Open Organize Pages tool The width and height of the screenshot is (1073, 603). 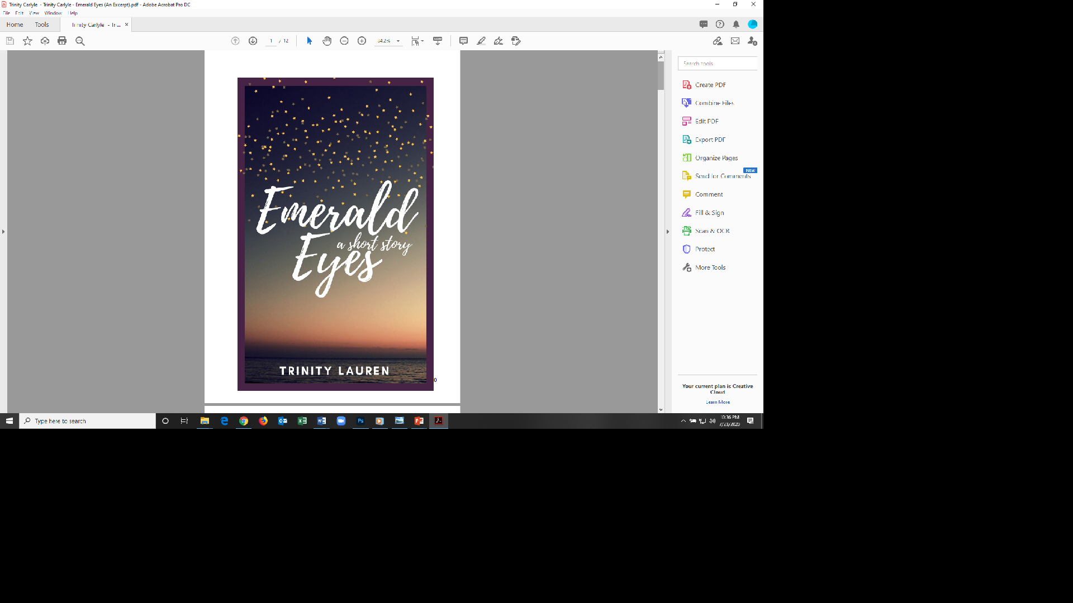pos(716,158)
